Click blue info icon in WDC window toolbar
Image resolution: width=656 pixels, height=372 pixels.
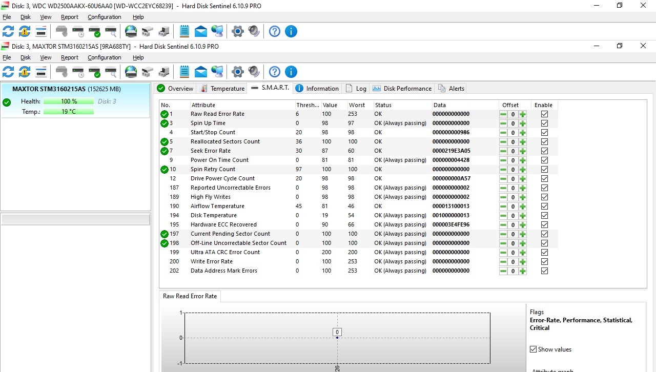pyautogui.click(x=291, y=31)
